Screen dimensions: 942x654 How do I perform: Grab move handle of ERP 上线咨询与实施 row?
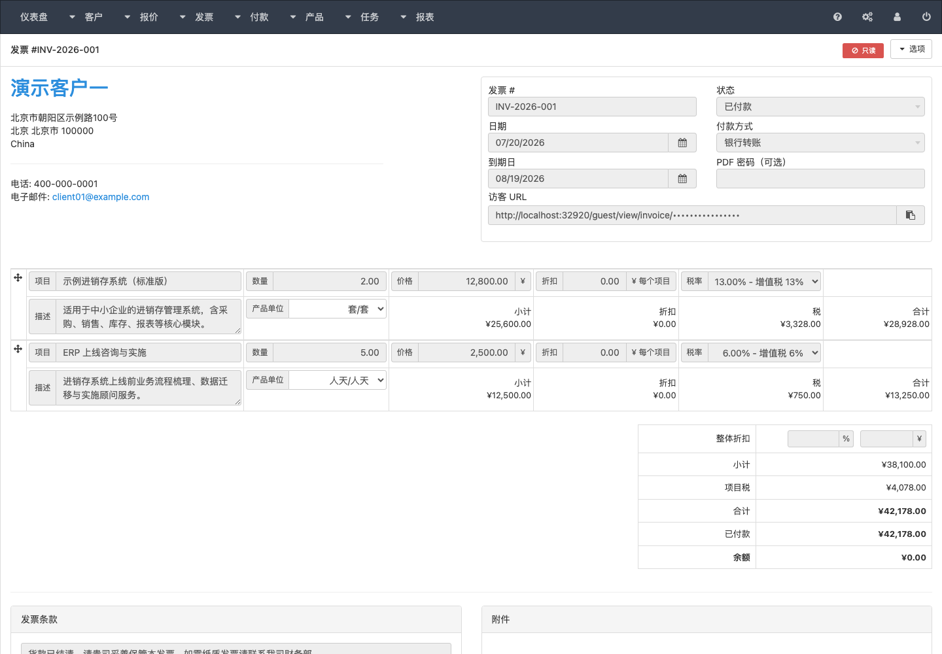pos(18,349)
